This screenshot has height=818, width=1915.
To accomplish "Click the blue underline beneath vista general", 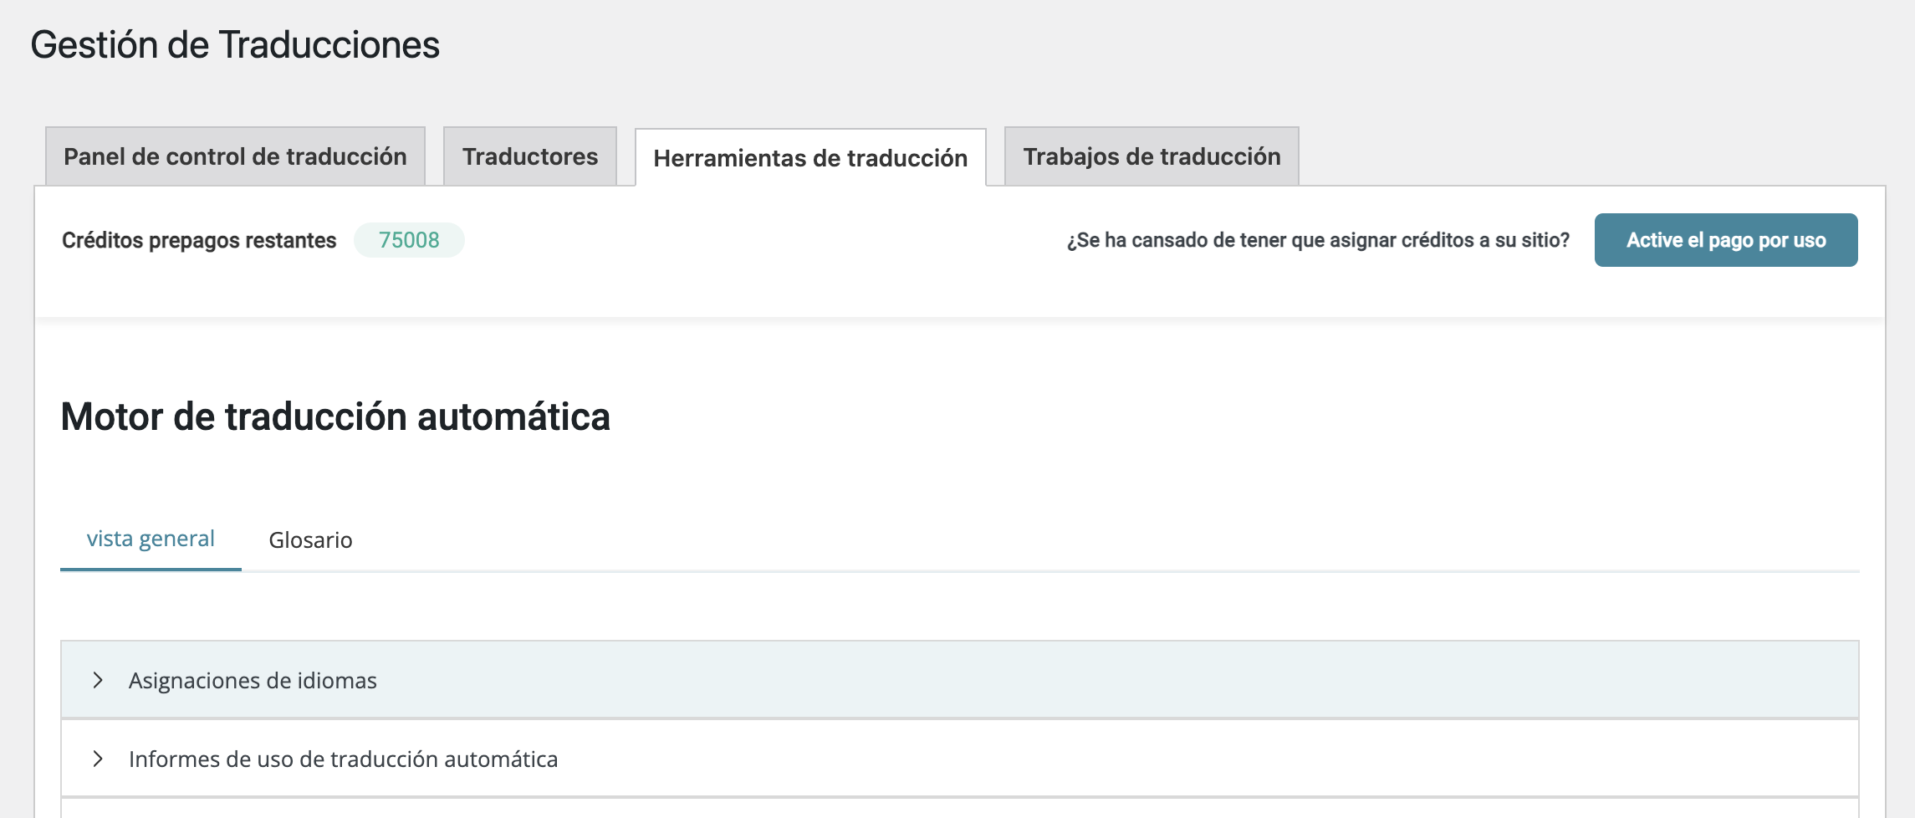I will 151,570.
